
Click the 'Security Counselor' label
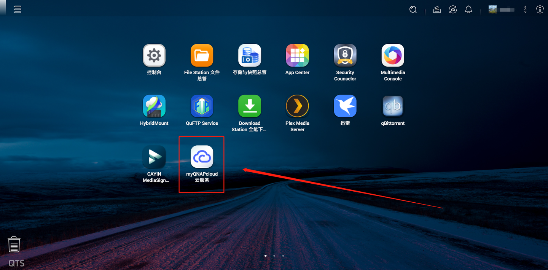[x=345, y=76]
